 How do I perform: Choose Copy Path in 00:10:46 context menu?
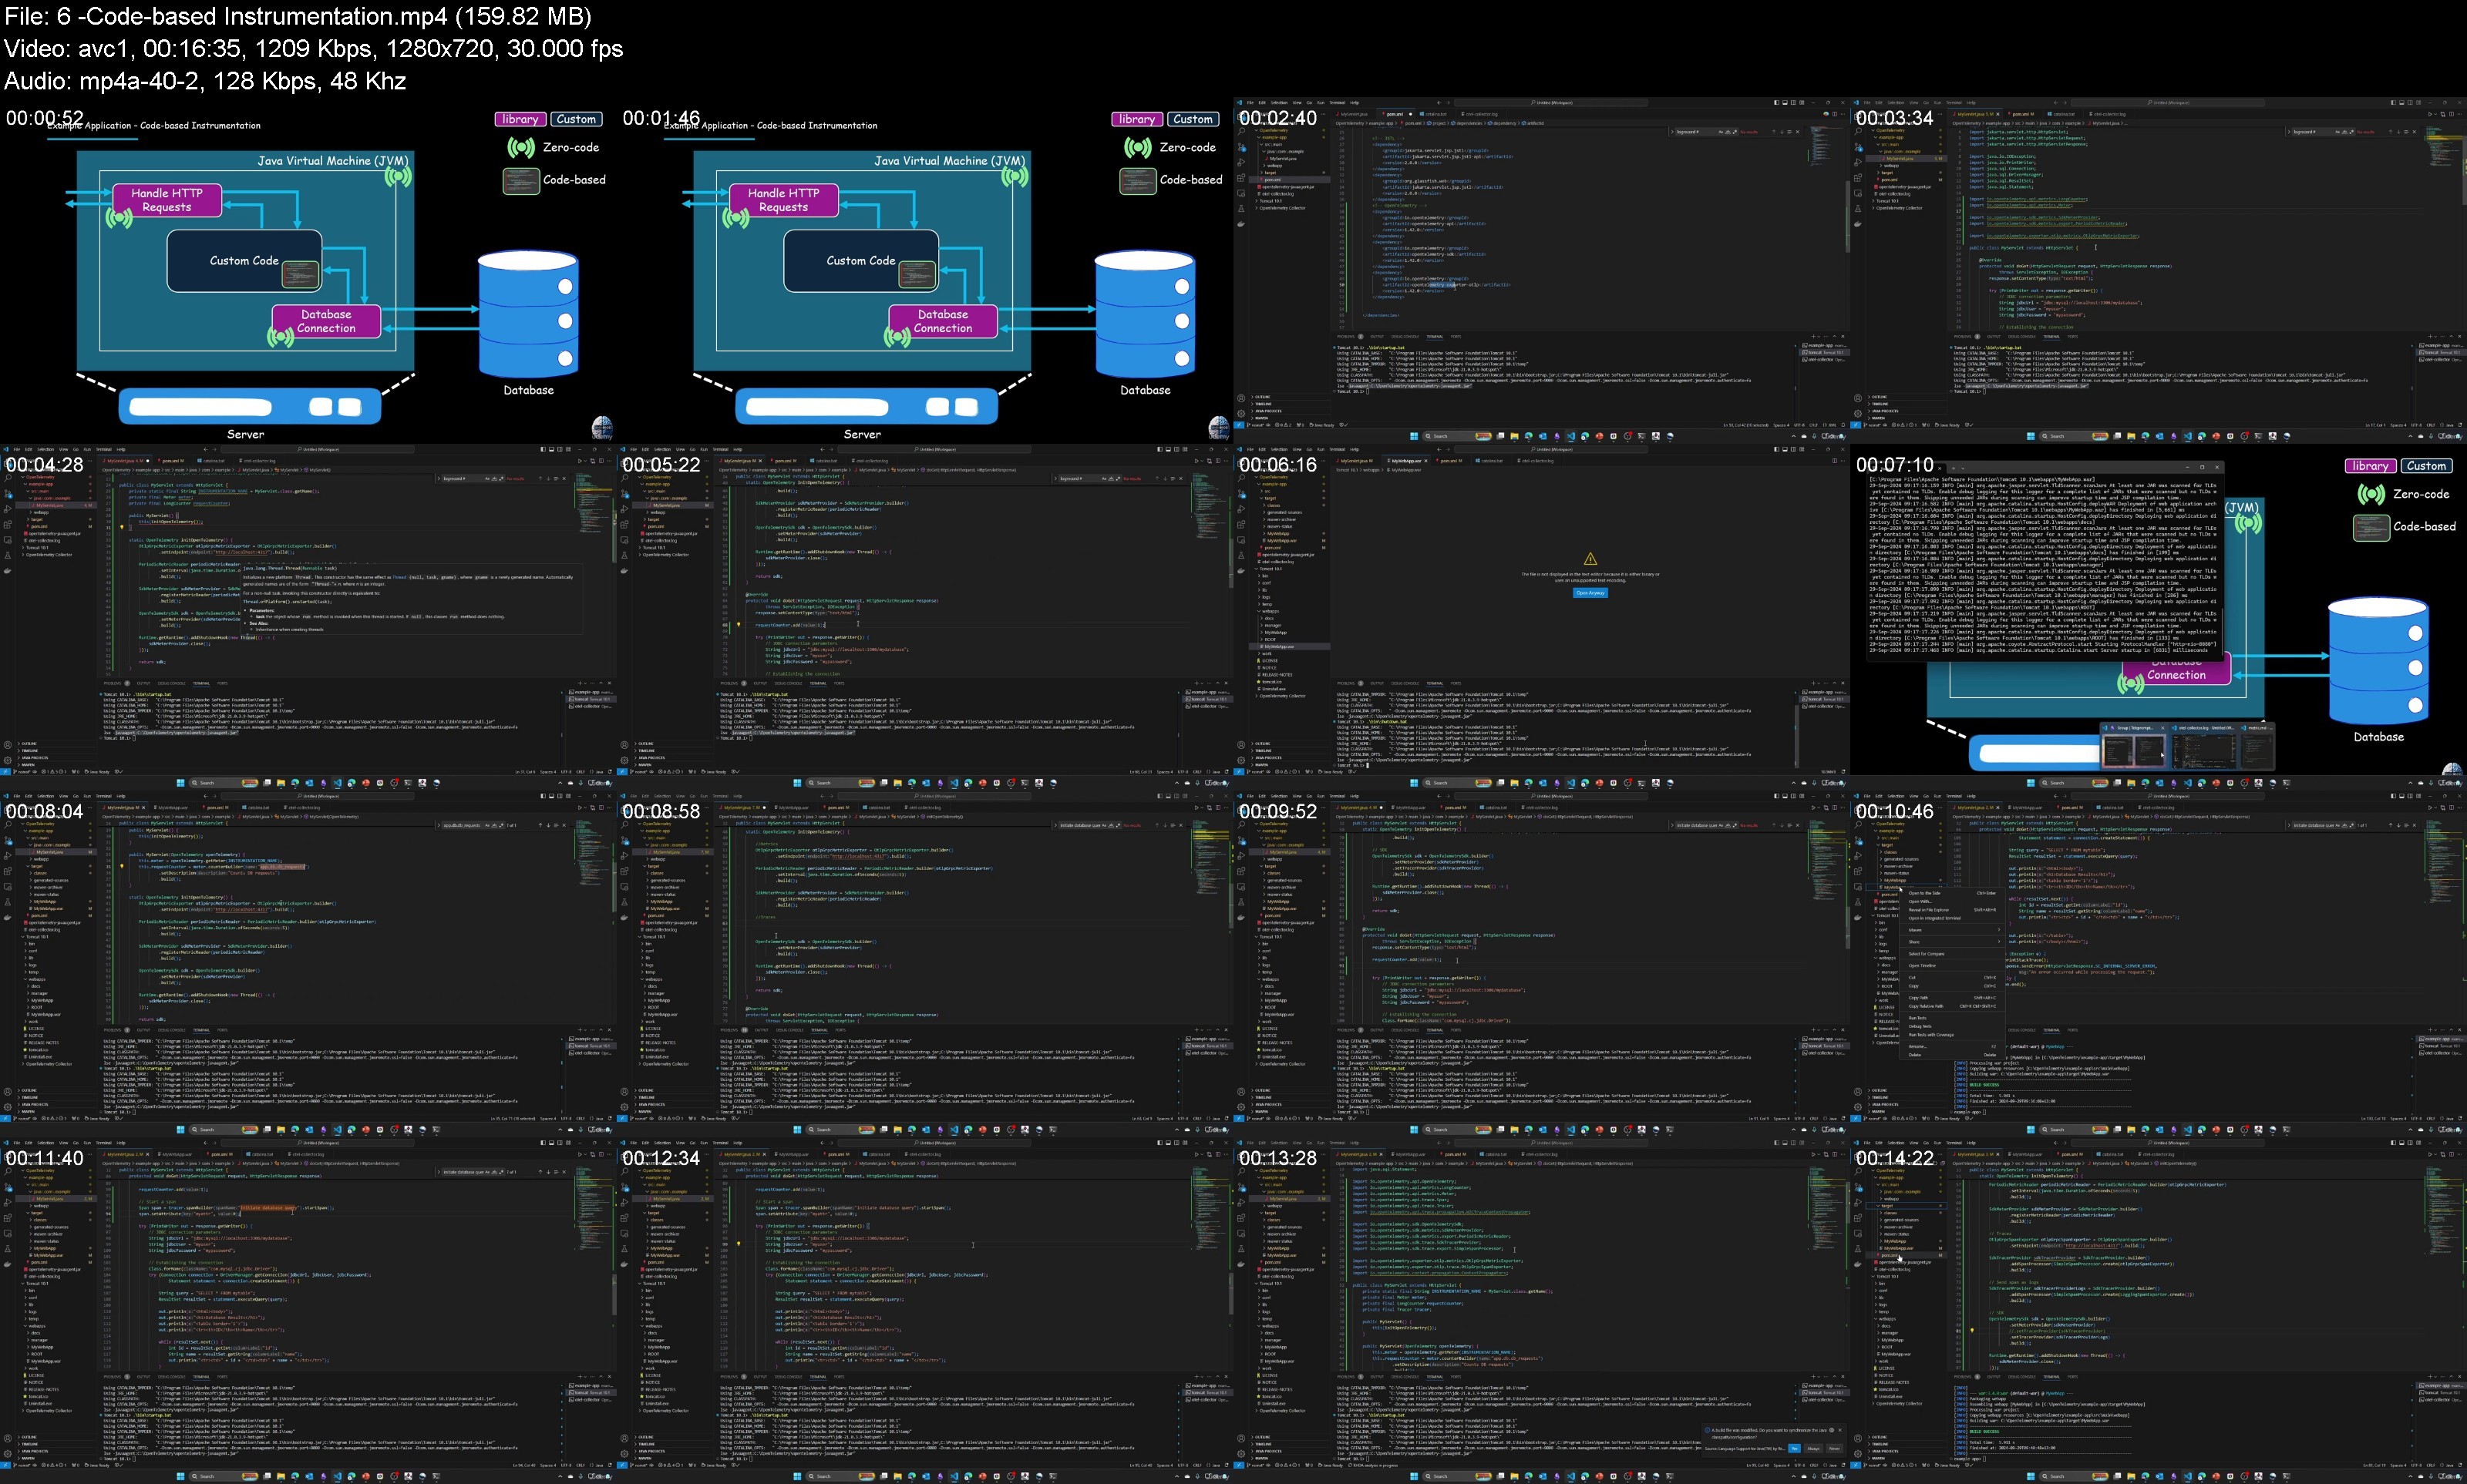pyautogui.click(x=1954, y=998)
